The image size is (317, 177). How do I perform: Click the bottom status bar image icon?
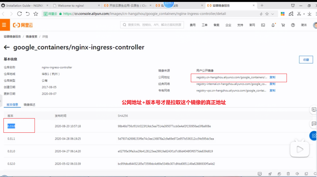click(x=260, y=174)
